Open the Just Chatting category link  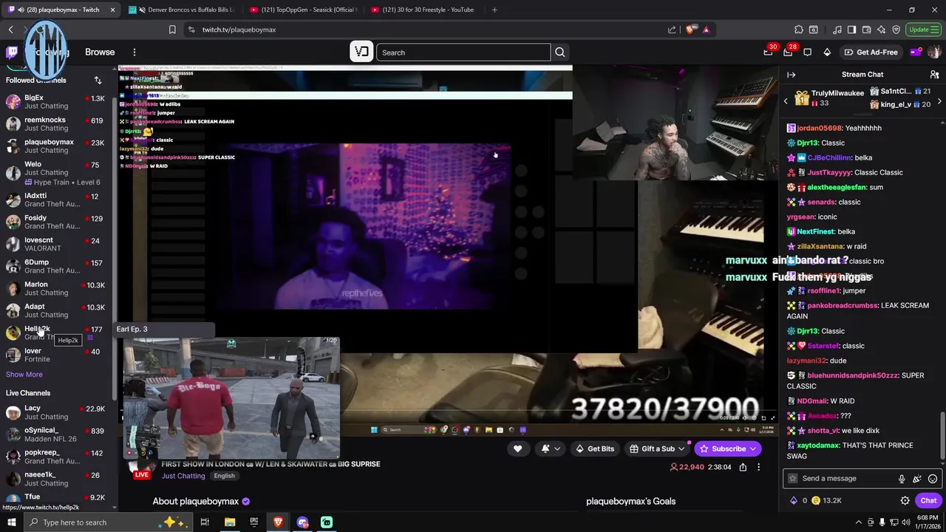[183, 476]
